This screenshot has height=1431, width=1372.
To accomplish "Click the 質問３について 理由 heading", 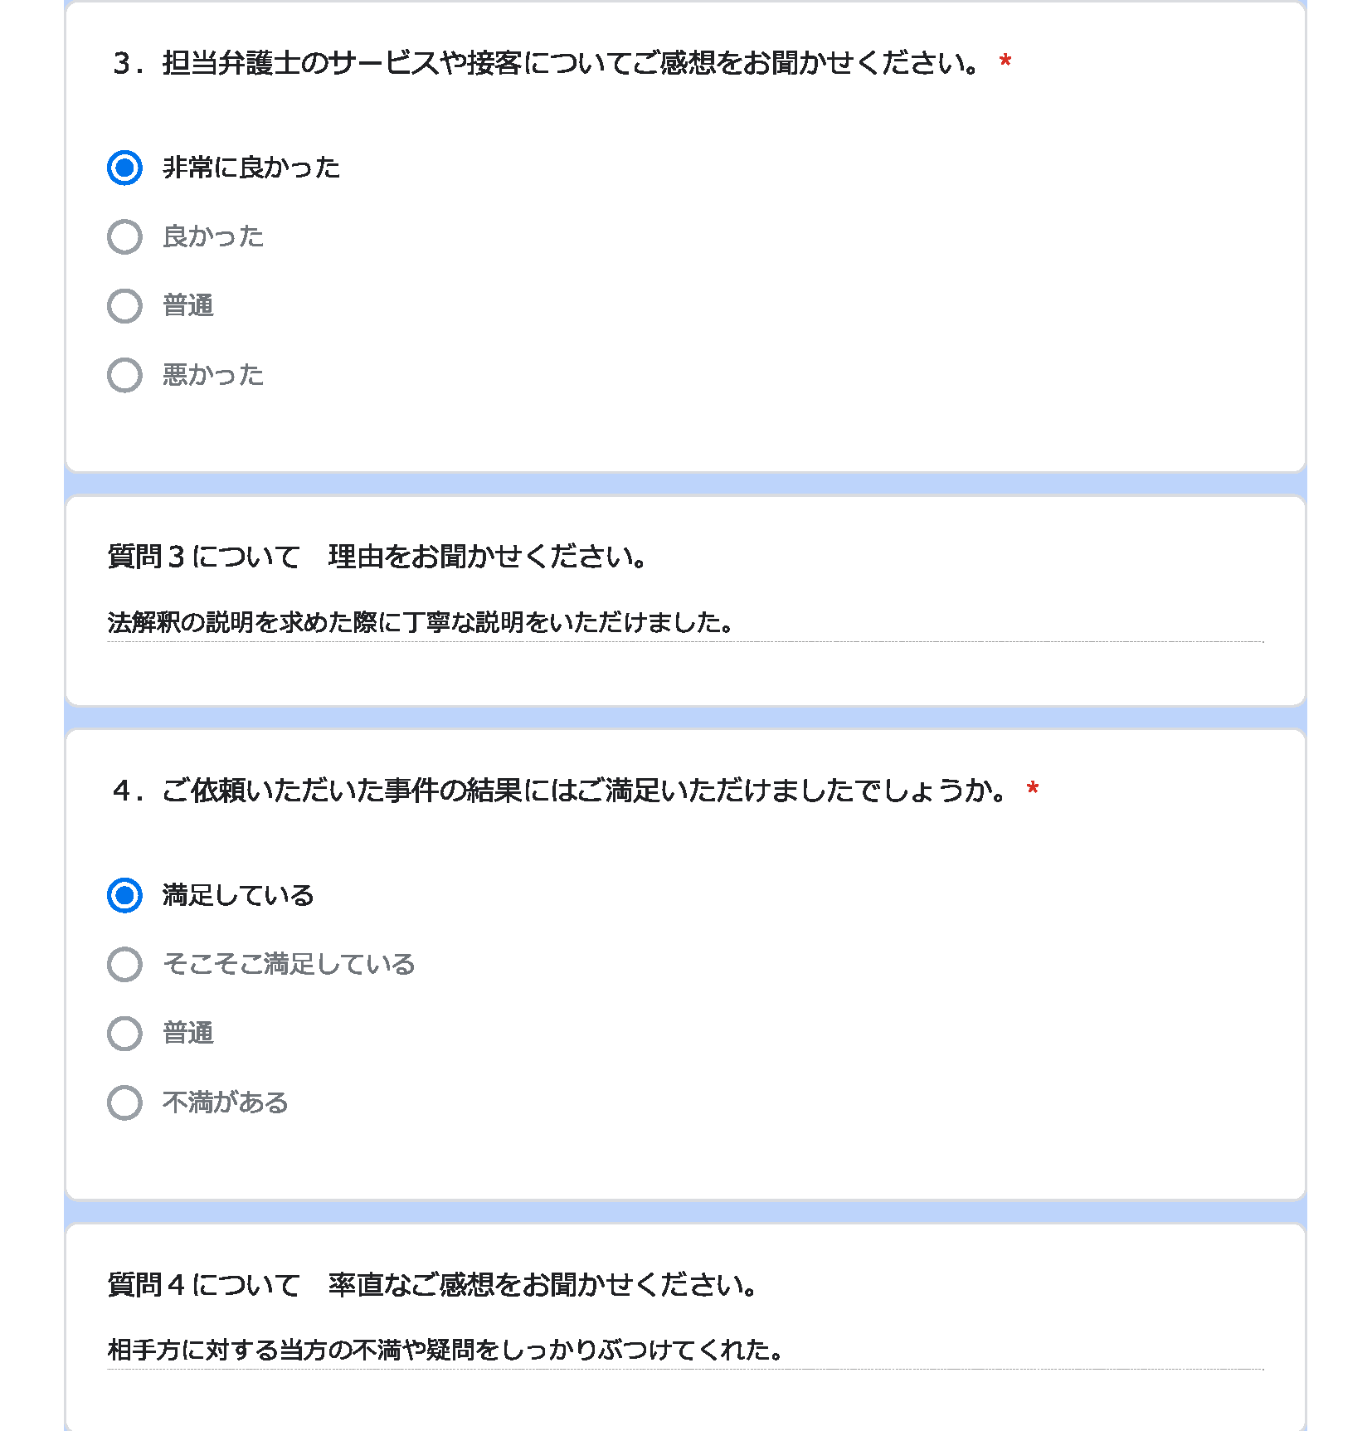I will pyautogui.click(x=377, y=557).
